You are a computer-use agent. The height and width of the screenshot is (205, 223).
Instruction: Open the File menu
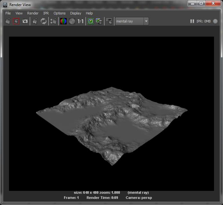(8, 13)
